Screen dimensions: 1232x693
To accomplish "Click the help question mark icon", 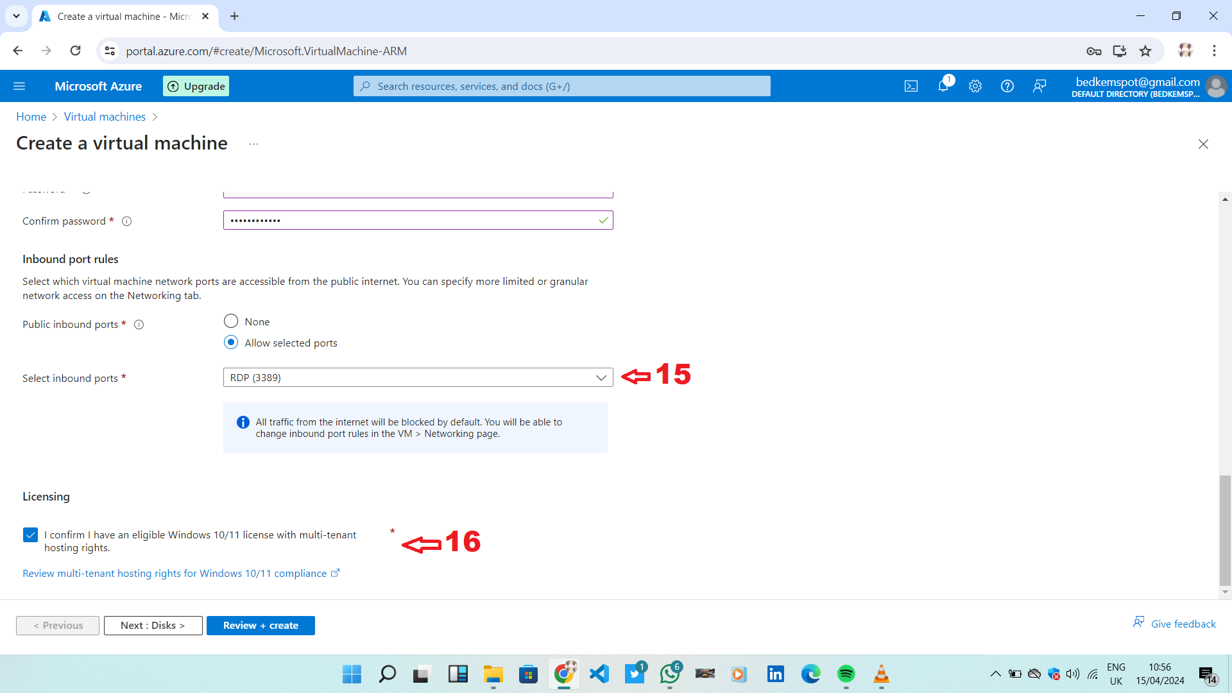I will tap(1007, 86).
